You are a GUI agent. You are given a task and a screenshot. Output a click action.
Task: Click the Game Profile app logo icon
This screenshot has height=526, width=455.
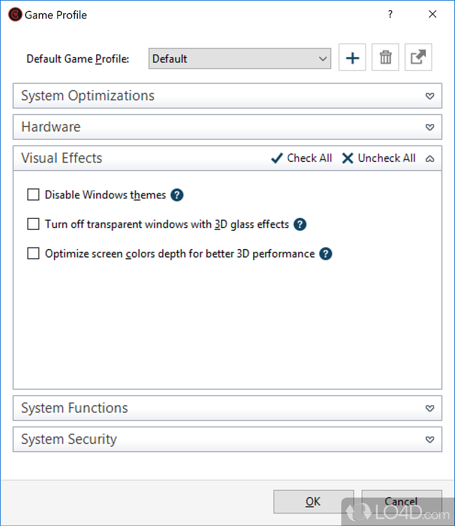[15, 15]
